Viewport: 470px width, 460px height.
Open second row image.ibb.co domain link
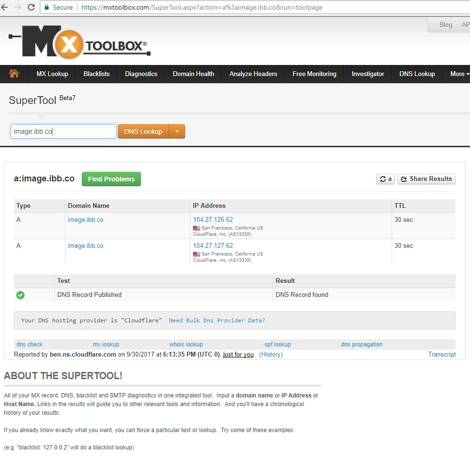pyautogui.click(x=86, y=245)
